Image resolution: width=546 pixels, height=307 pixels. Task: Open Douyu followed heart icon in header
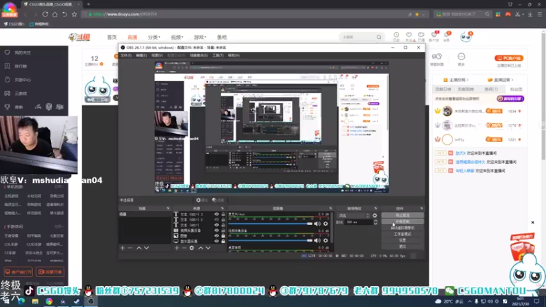pos(409,35)
